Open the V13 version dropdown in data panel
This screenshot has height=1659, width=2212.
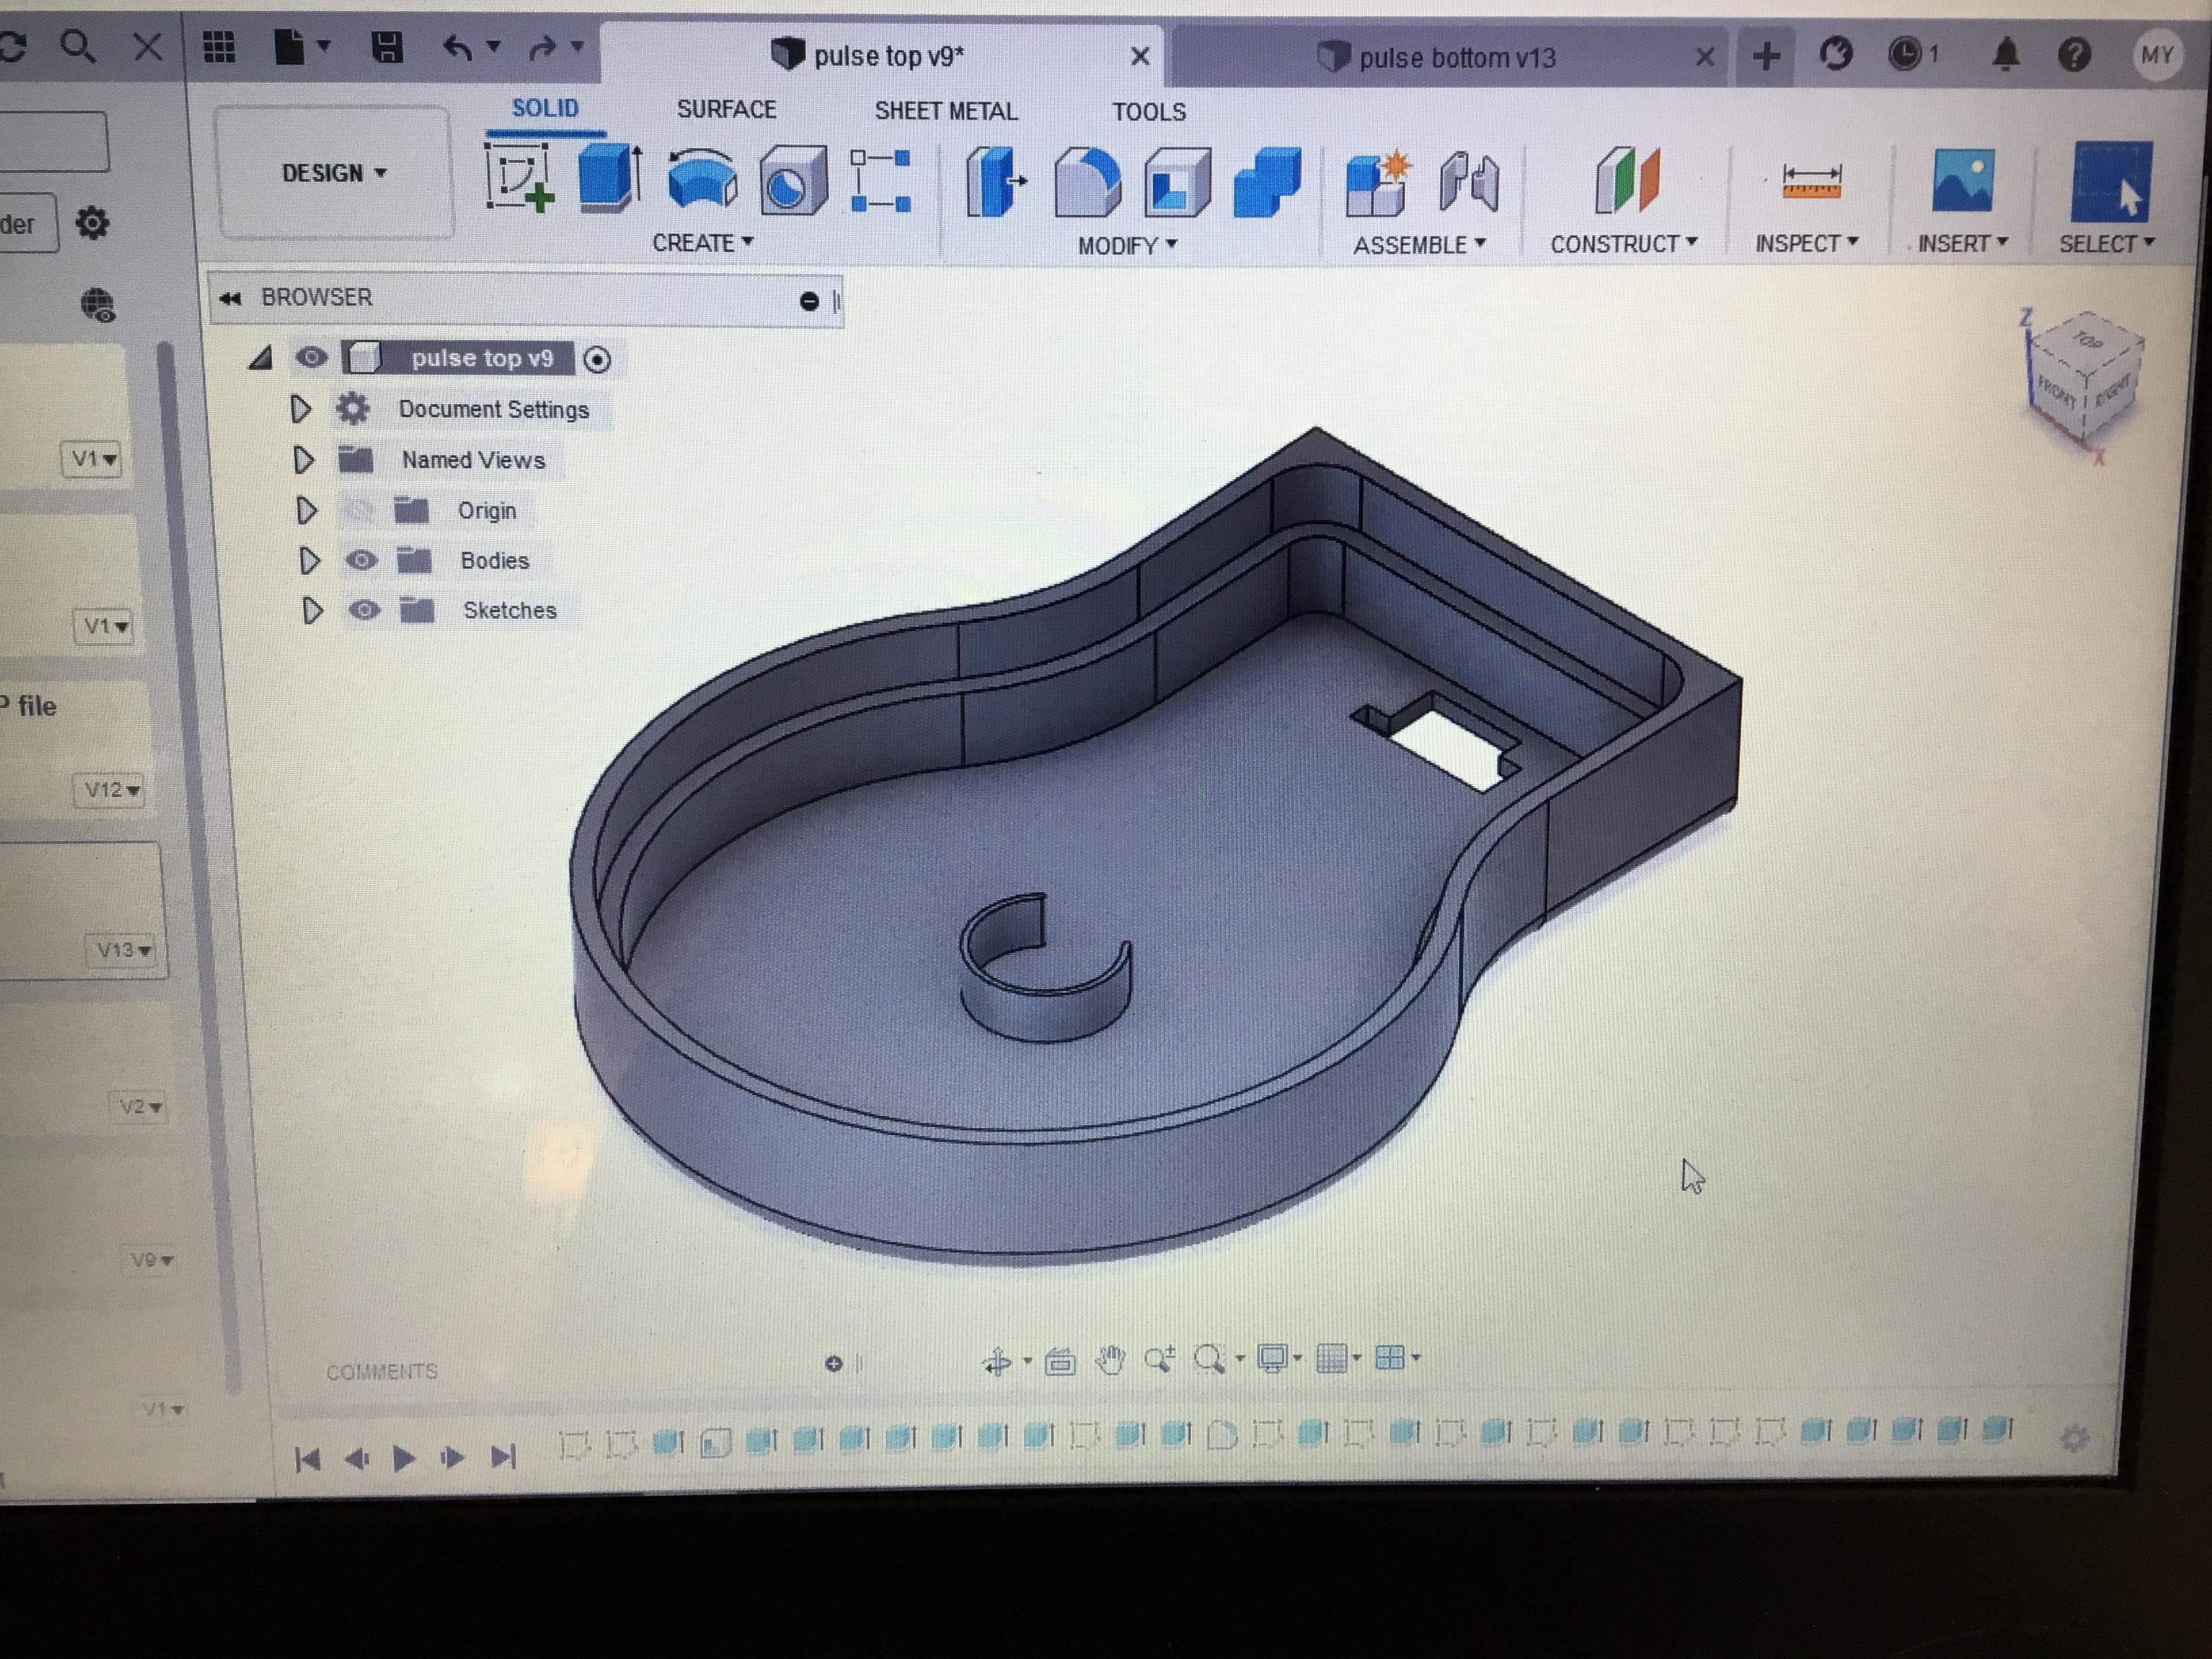tap(124, 950)
